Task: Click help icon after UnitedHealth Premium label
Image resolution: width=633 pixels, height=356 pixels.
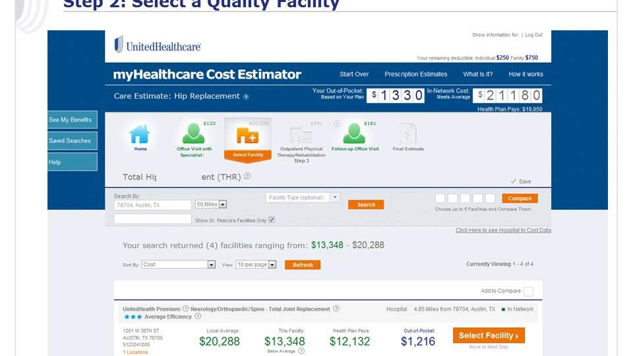Action: pyautogui.click(x=186, y=309)
